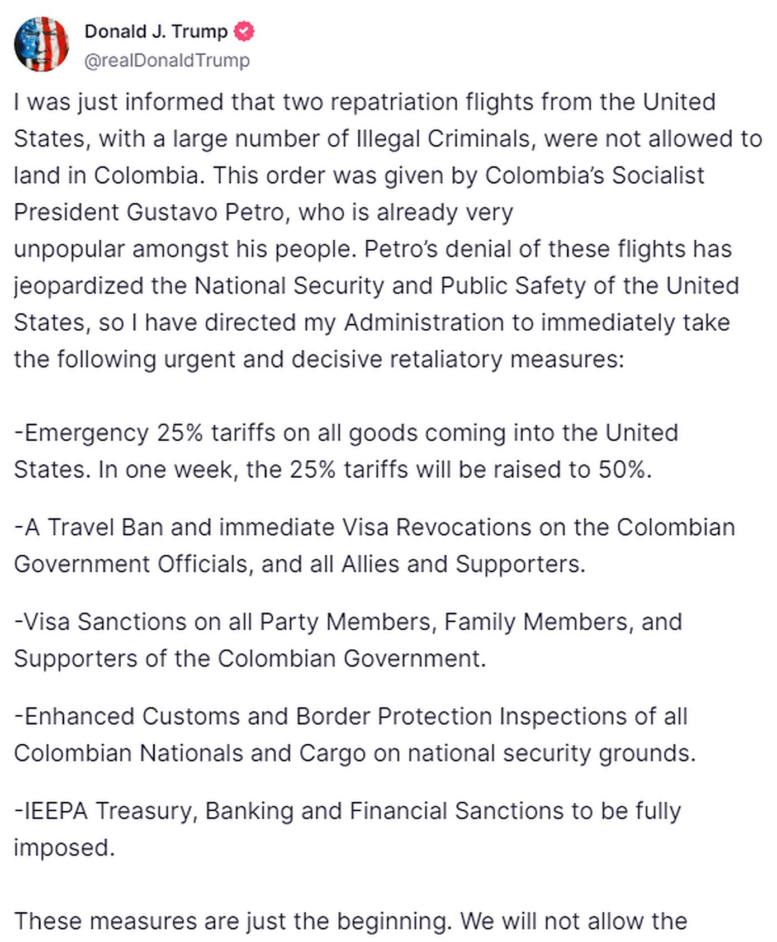777x942 pixels.
Task: Open the profile avatar picture
Action: 41,45
